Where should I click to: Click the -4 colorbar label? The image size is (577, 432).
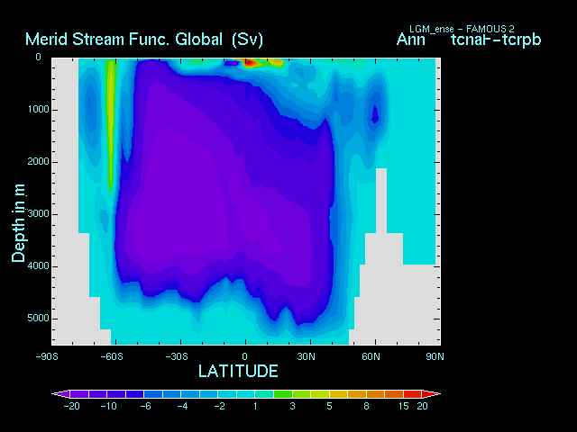click(x=183, y=406)
